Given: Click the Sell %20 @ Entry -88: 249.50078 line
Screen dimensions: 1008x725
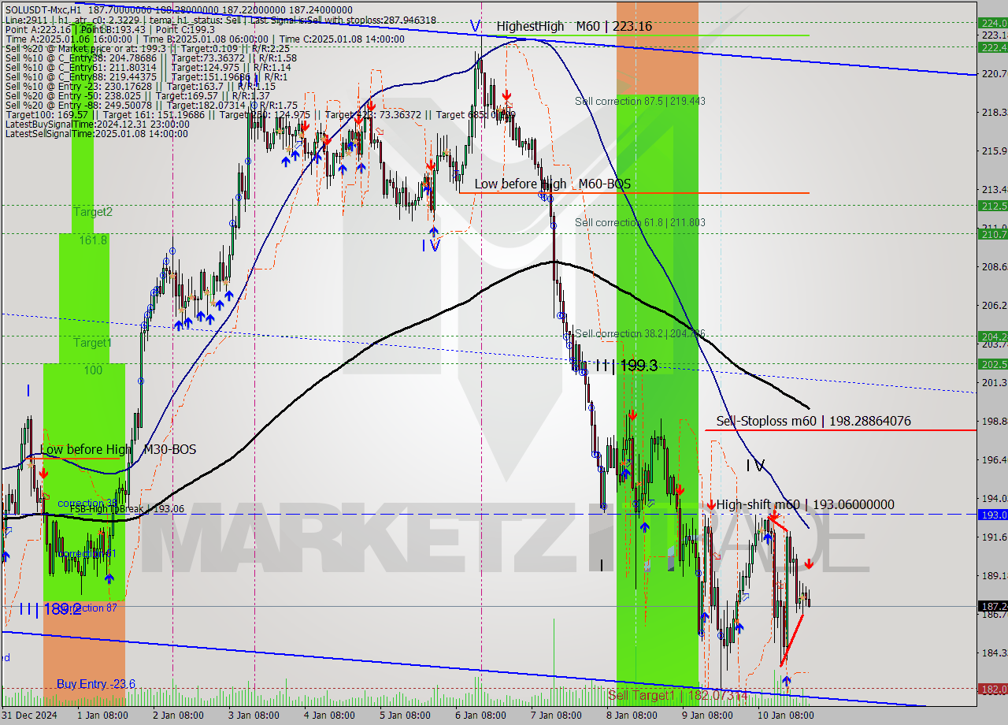Looking at the screenshot, I should (x=151, y=105).
